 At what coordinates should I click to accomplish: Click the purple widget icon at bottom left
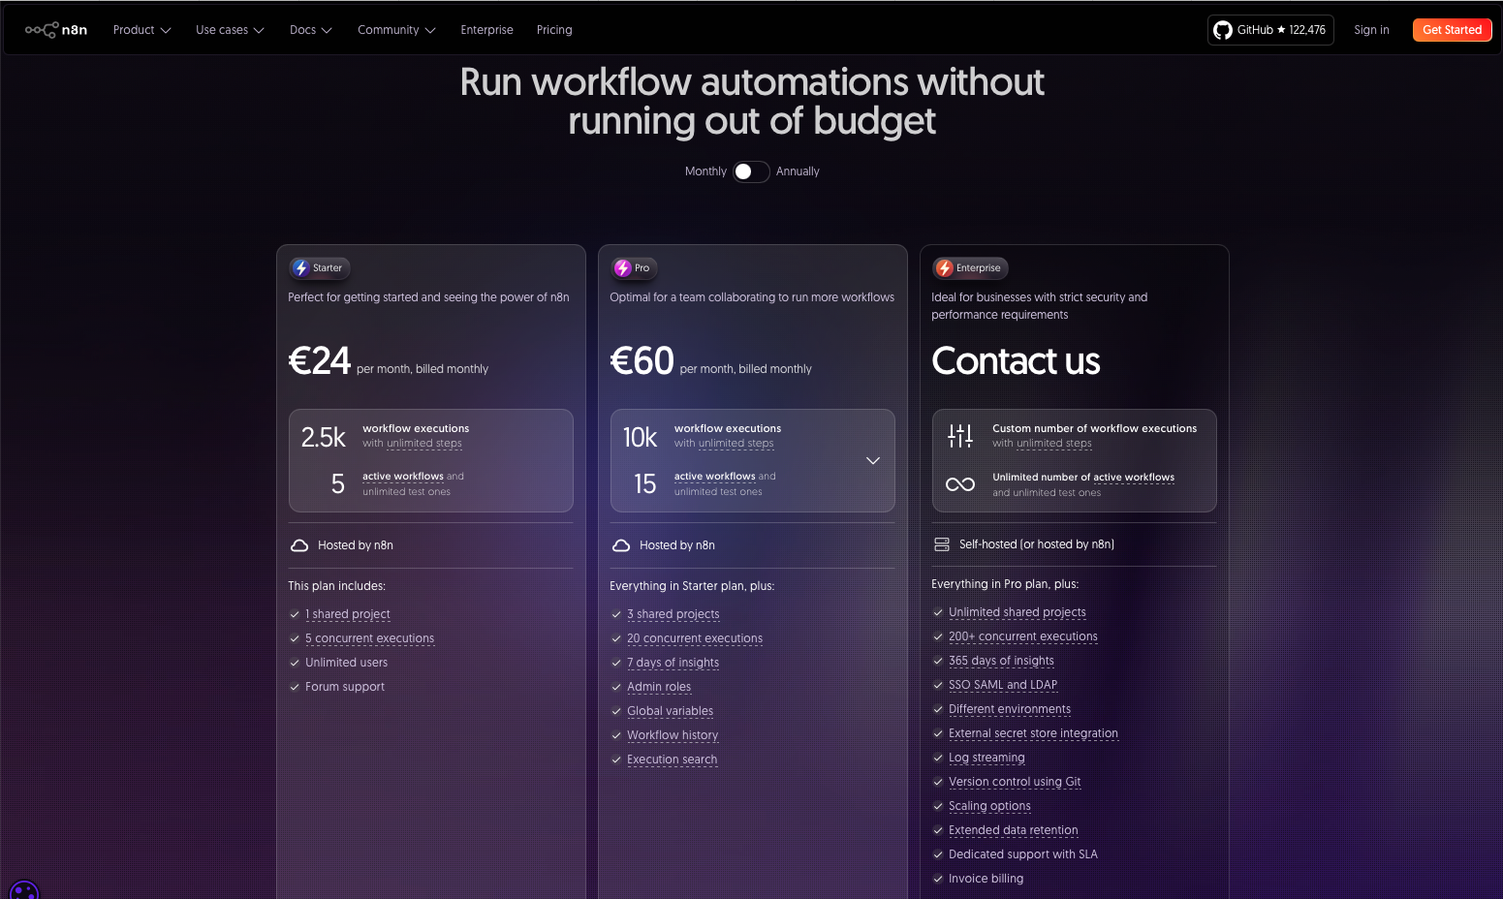(23, 890)
